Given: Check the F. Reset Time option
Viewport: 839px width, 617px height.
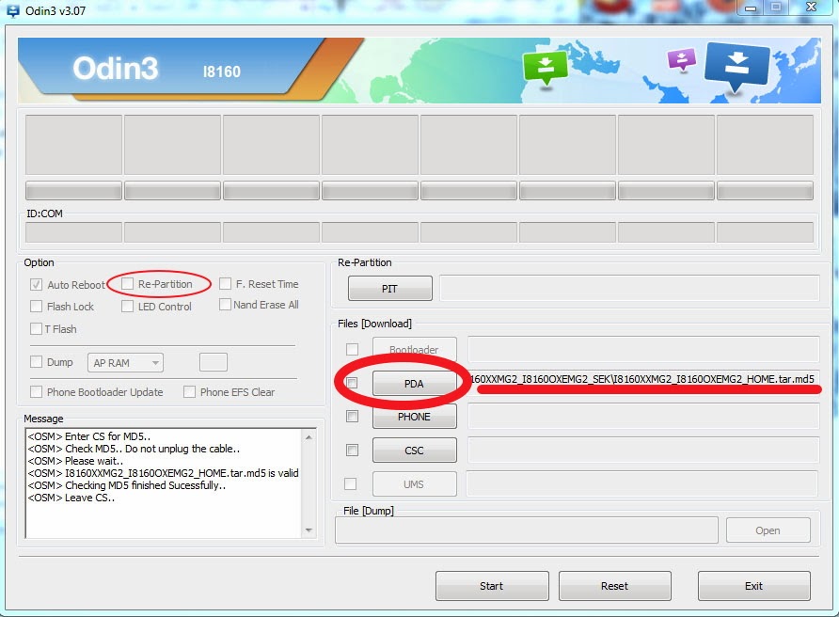Looking at the screenshot, I should point(225,284).
